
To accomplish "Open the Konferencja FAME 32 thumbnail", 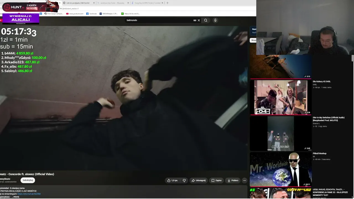I will click(x=280, y=193).
